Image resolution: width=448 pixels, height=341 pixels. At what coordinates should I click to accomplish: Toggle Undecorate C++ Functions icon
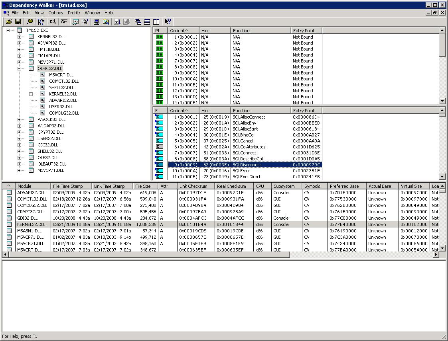click(x=64, y=21)
